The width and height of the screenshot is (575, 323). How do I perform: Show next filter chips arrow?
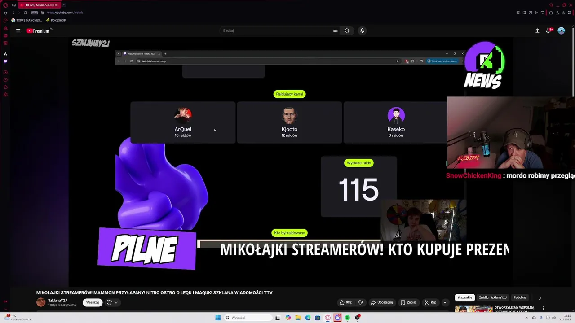pyautogui.click(x=540, y=297)
